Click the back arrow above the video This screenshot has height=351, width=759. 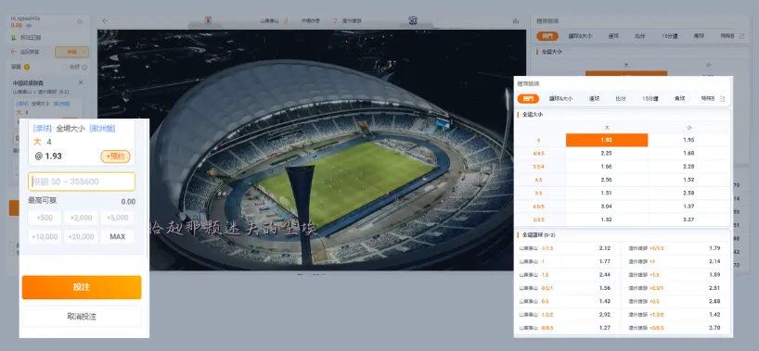(x=105, y=20)
